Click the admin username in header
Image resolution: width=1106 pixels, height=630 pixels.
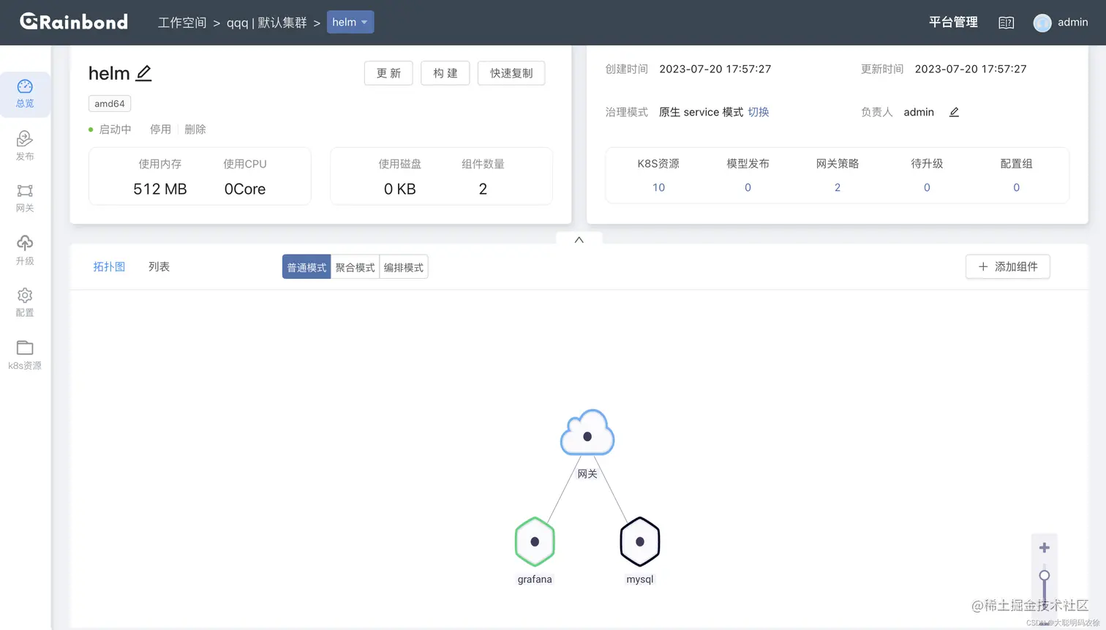[x=1073, y=22]
